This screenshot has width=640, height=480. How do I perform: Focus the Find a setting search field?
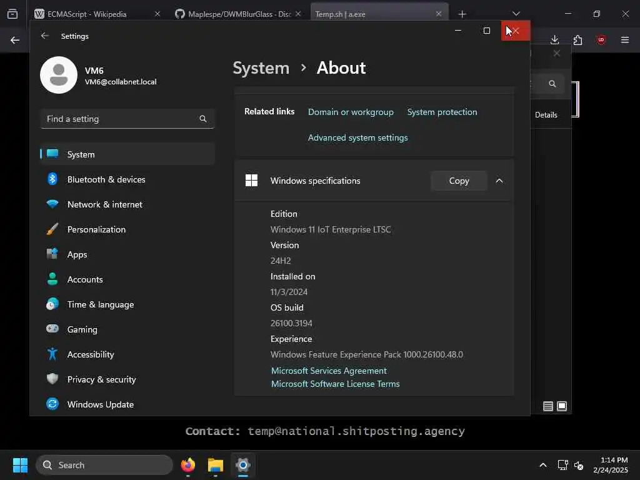[x=127, y=119]
